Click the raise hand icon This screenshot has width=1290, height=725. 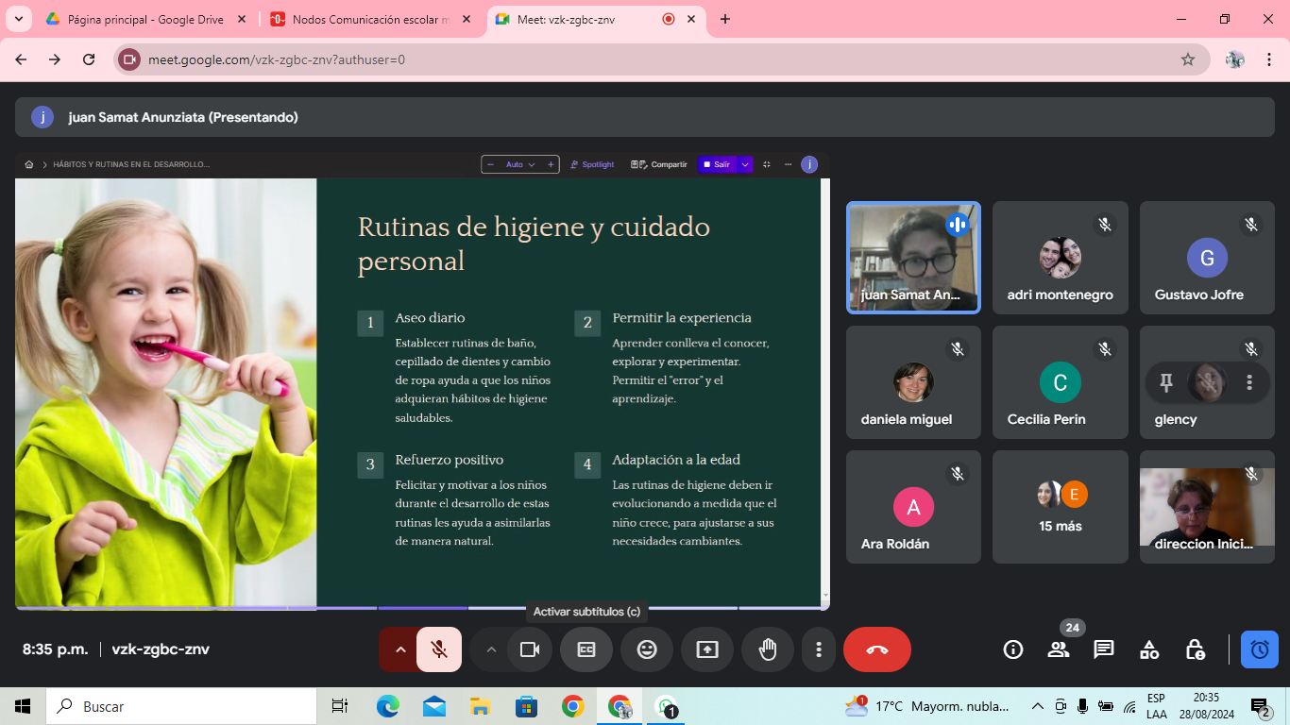pos(768,649)
